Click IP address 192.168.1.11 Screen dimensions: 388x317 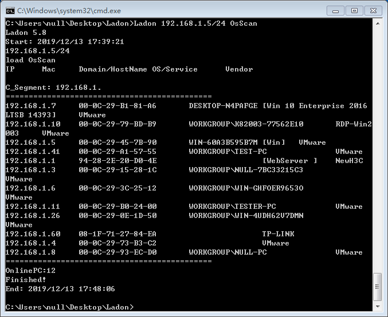coord(33,207)
